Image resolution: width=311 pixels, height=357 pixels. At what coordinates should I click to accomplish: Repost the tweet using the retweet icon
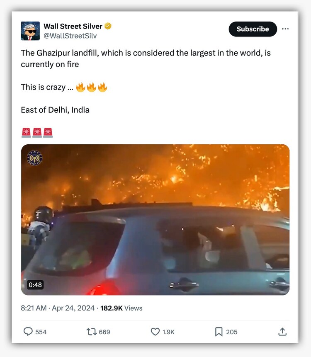[x=91, y=332]
